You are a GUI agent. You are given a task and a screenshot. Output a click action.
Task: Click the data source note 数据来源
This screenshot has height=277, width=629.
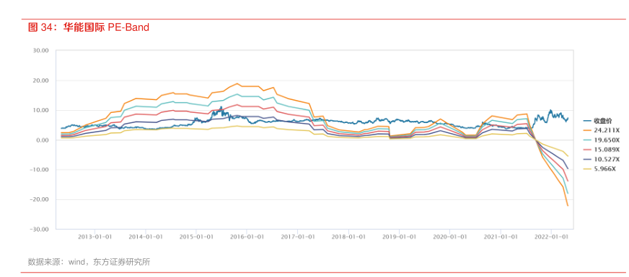[x=89, y=263]
